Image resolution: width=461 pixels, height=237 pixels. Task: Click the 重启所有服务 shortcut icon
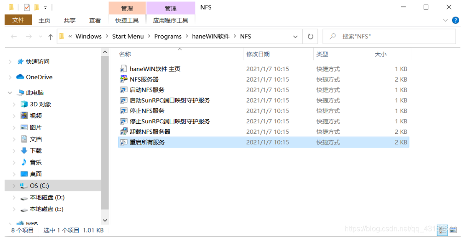(123, 143)
